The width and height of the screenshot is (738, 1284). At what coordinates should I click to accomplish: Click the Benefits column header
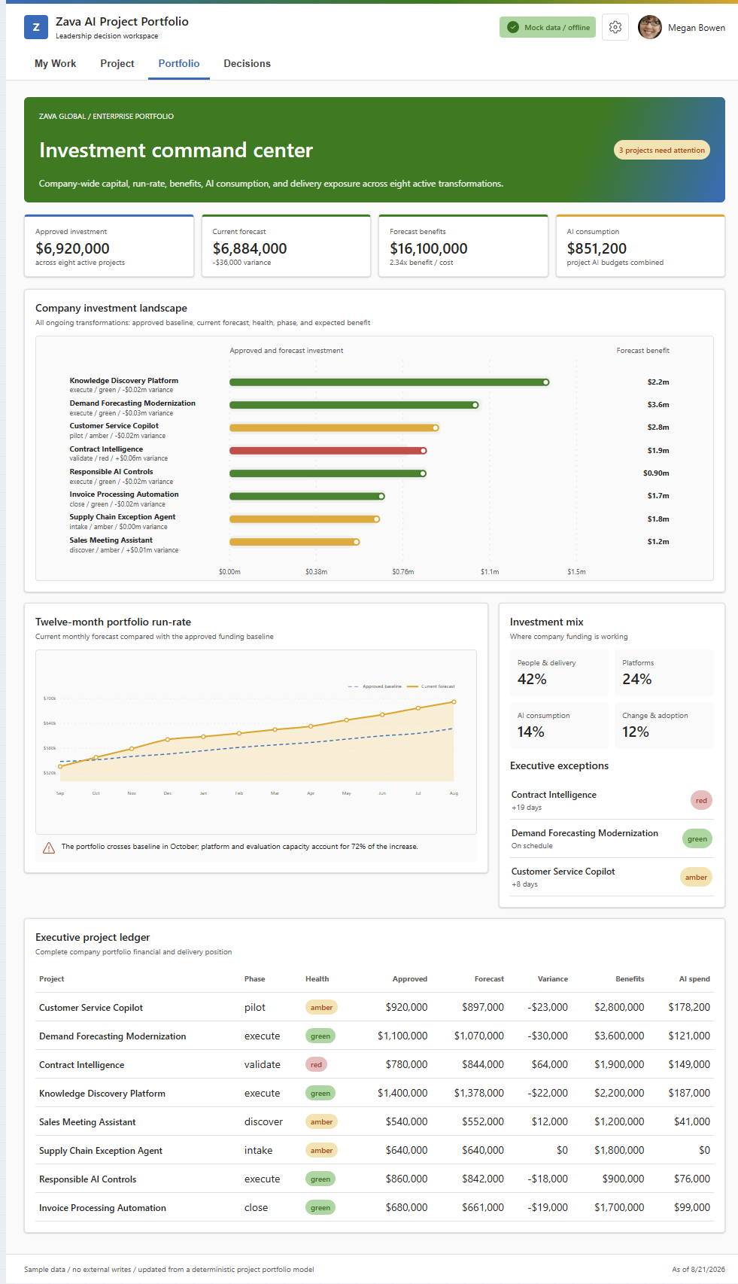click(630, 979)
